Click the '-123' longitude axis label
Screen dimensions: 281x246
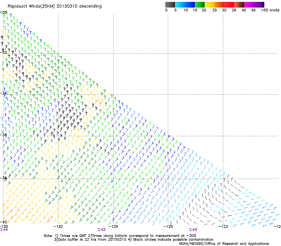[223, 226]
